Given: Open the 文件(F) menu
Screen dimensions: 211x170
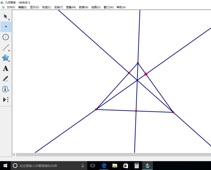Looking at the screenshot, I should tap(11, 7).
